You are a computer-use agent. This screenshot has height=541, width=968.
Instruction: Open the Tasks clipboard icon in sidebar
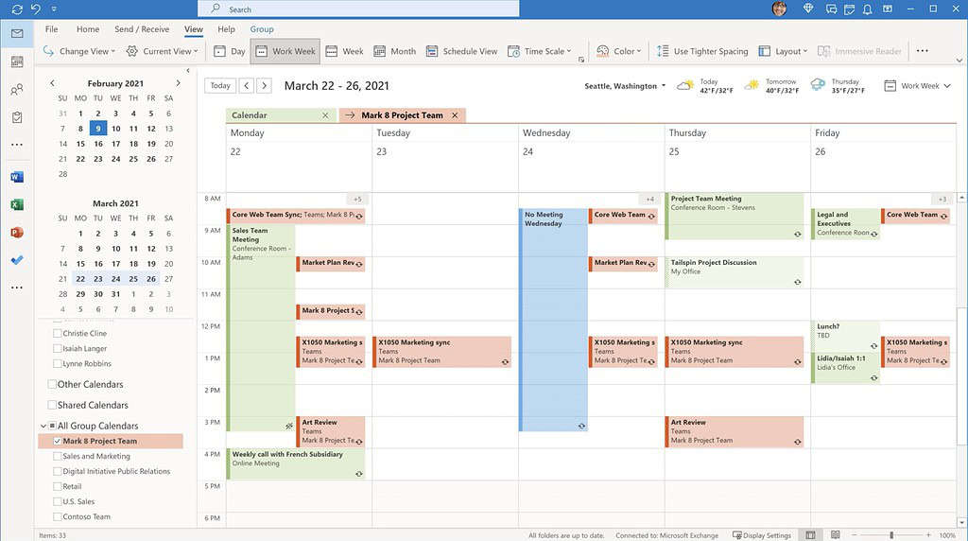coord(17,117)
